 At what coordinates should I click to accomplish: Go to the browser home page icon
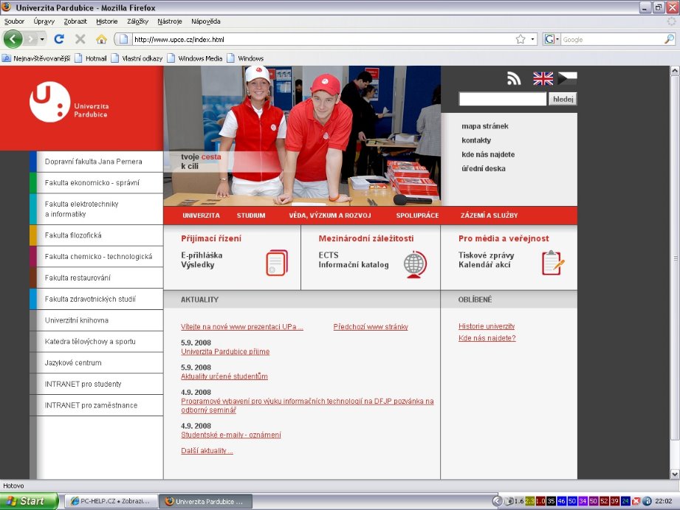[x=101, y=39]
